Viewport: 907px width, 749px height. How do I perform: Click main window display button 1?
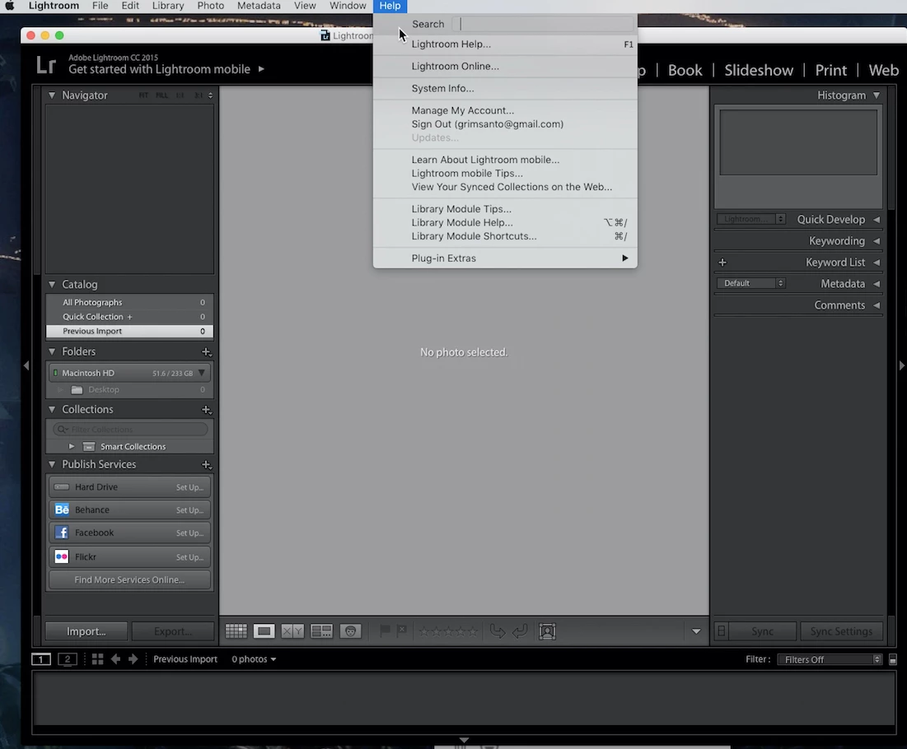41,658
